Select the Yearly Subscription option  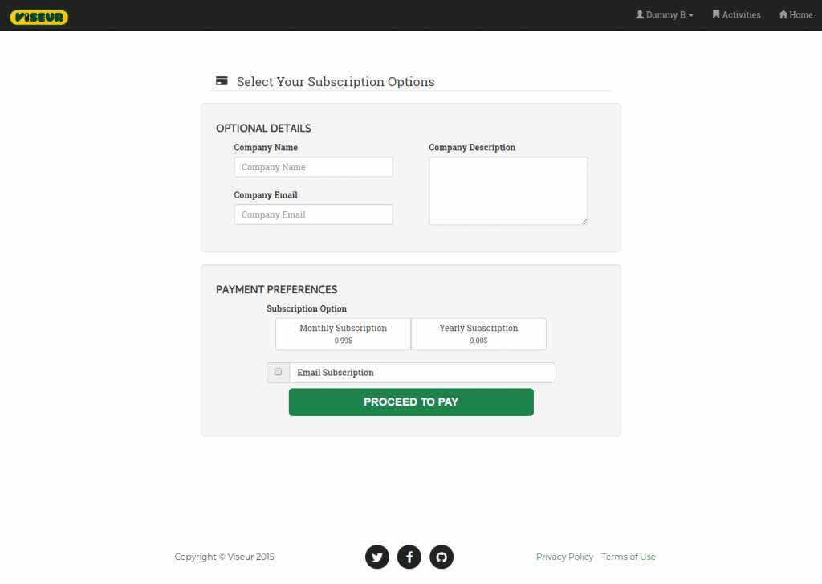[x=478, y=333]
